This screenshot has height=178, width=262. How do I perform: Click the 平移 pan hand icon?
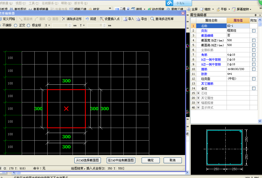click(x=218, y=9)
